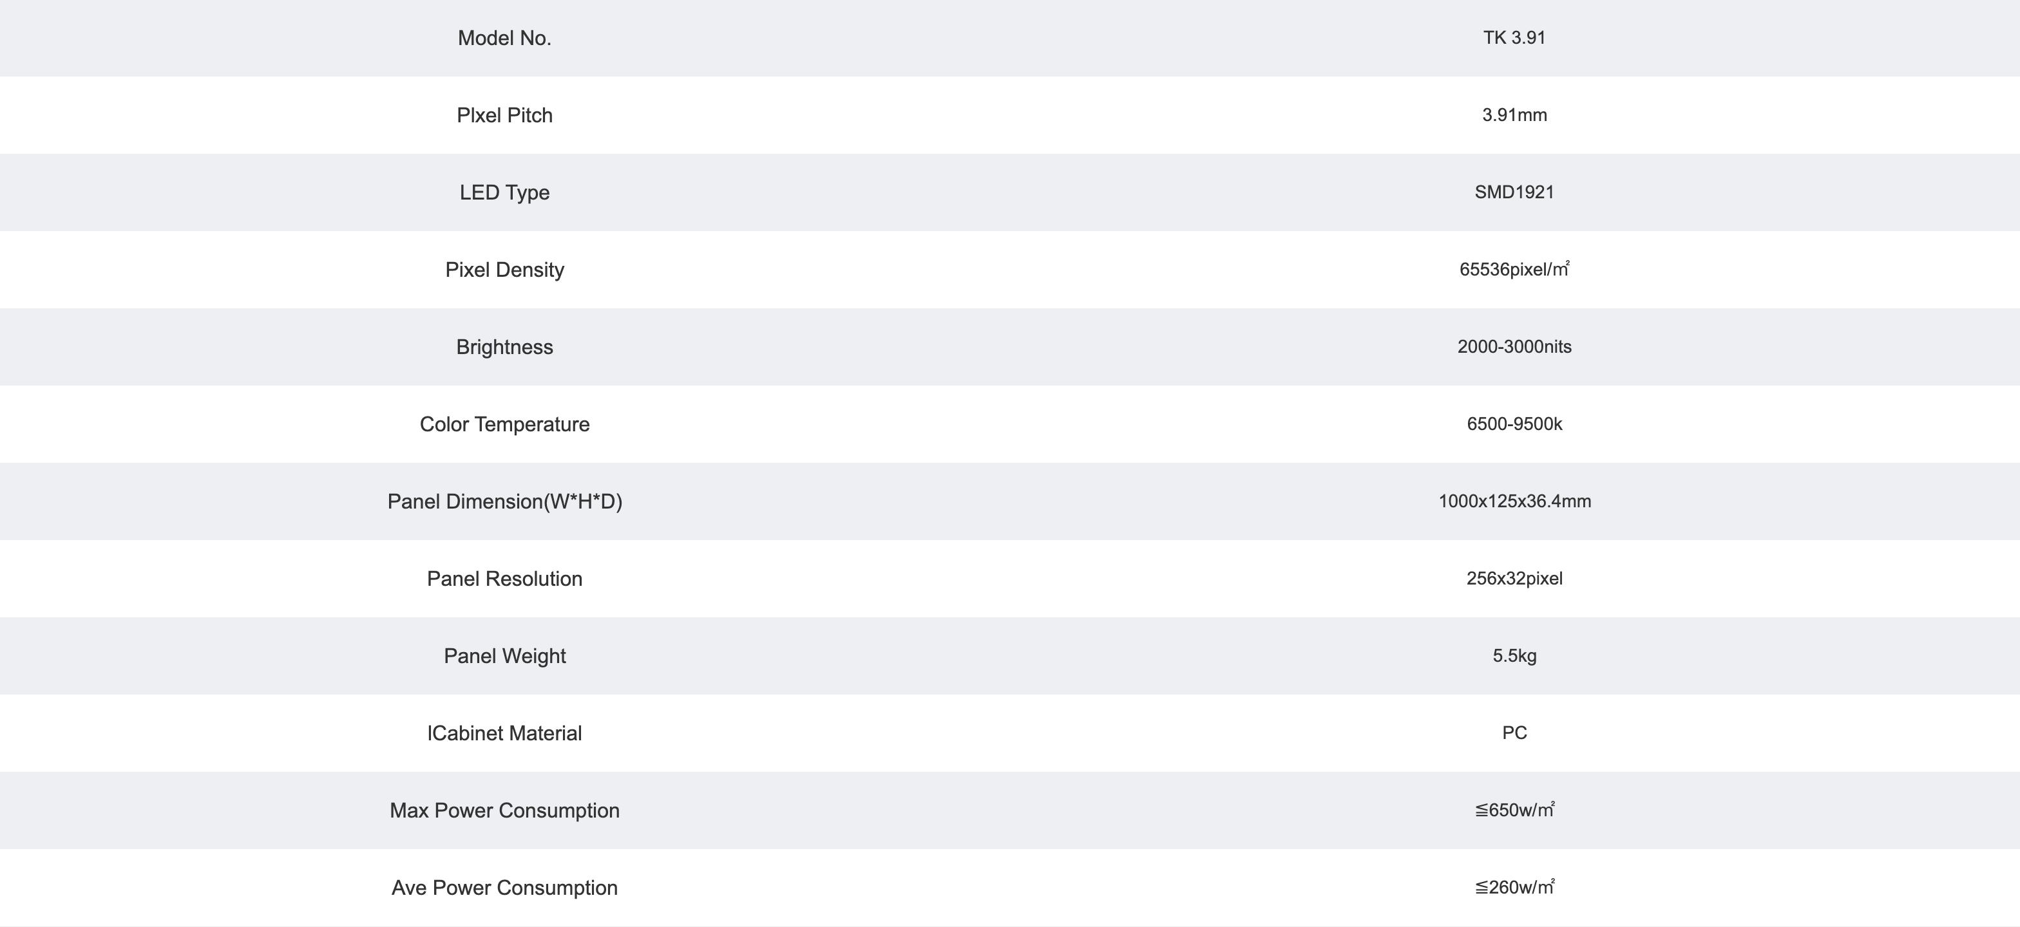
Task: Click the Max Power Consumption label
Action: [x=504, y=811]
